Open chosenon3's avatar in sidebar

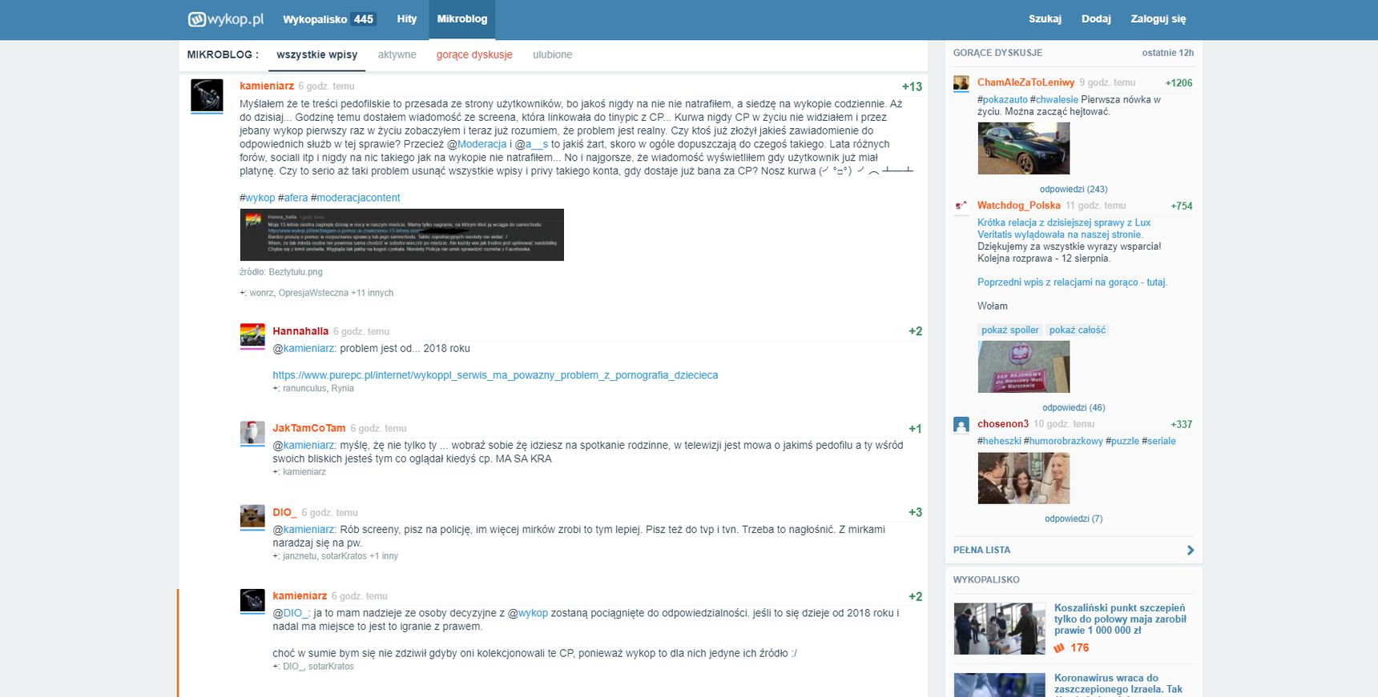[961, 425]
